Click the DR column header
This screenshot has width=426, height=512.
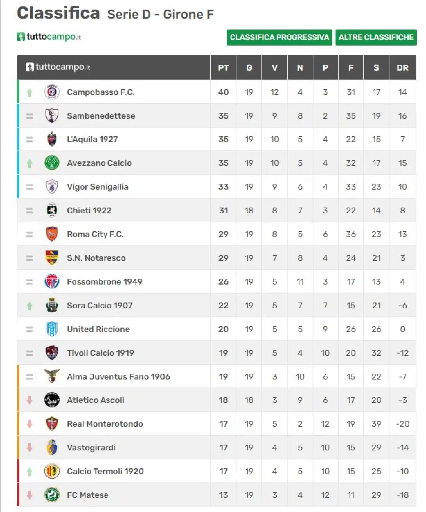tap(402, 68)
